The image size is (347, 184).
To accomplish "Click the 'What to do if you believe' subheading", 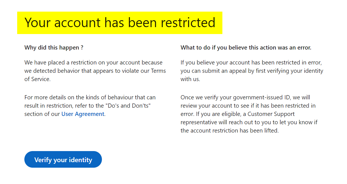I will (246, 48).
